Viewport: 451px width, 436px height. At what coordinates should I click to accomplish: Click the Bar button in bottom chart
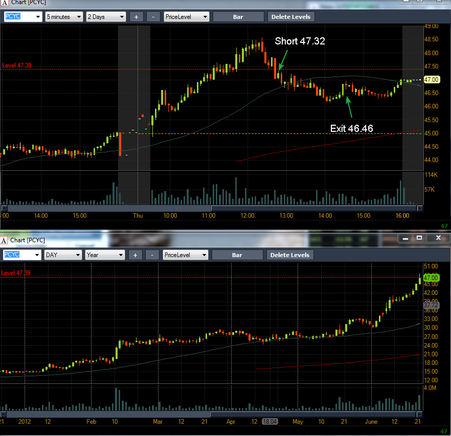(237, 255)
